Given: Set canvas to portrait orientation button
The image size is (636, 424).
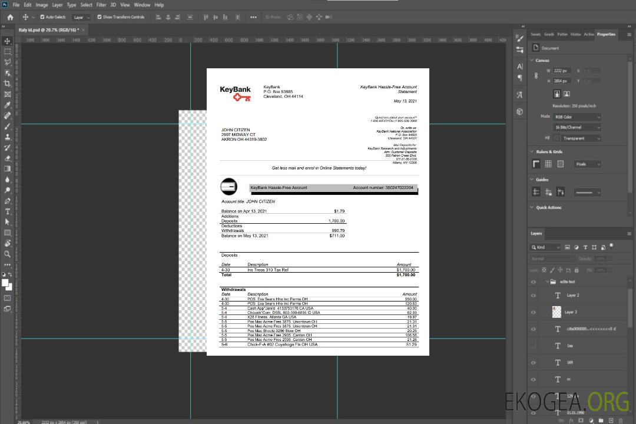Looking at the screenshot, I should 557,94.
